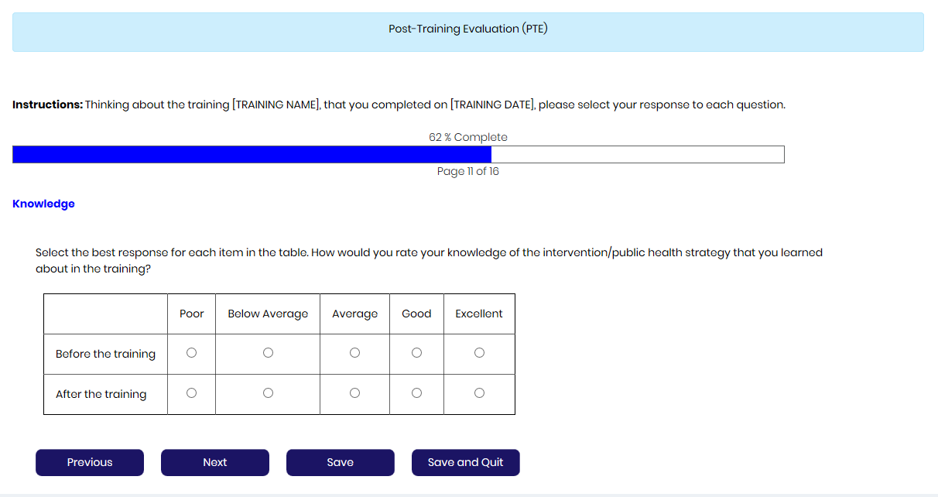Select Average for After the training
The height and width of the screenshot is (497, 938).
(x=354, y=393)
